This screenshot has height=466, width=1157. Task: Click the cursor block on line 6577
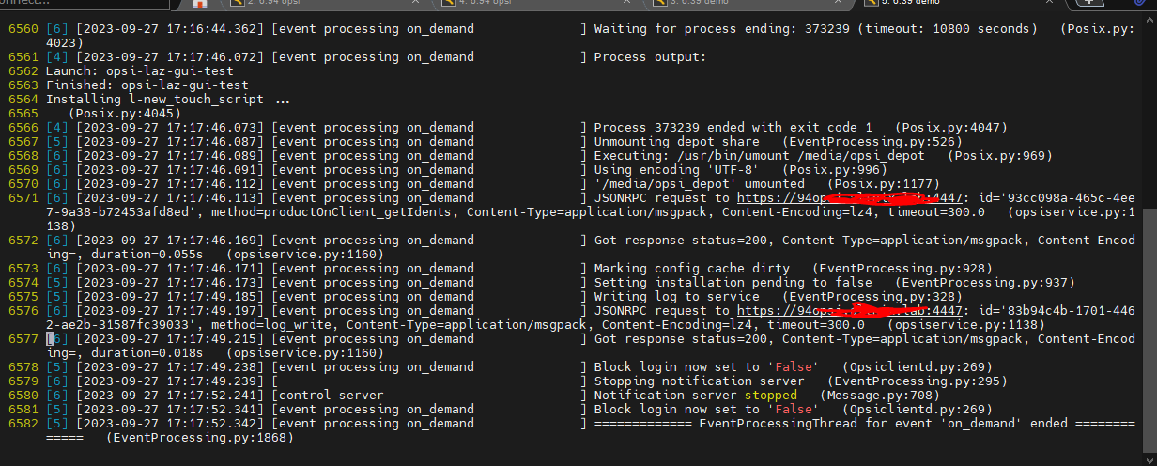click(50, 339)
